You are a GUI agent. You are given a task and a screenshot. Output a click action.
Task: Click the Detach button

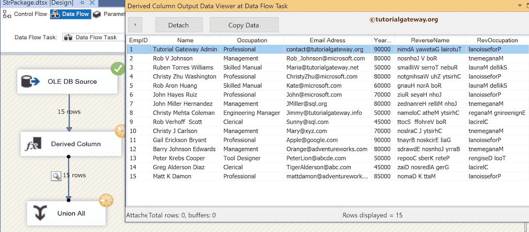pyautogui.click(x=178, y=25)
